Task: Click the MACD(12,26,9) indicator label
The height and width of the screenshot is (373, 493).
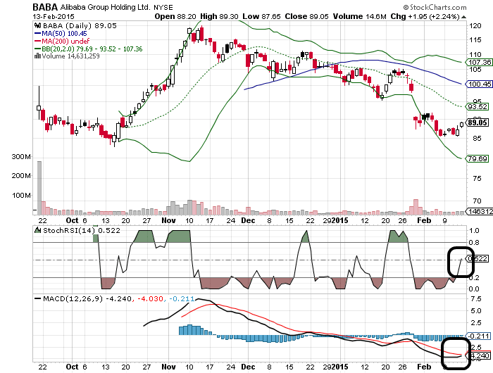Action: [x=73, y=298]
